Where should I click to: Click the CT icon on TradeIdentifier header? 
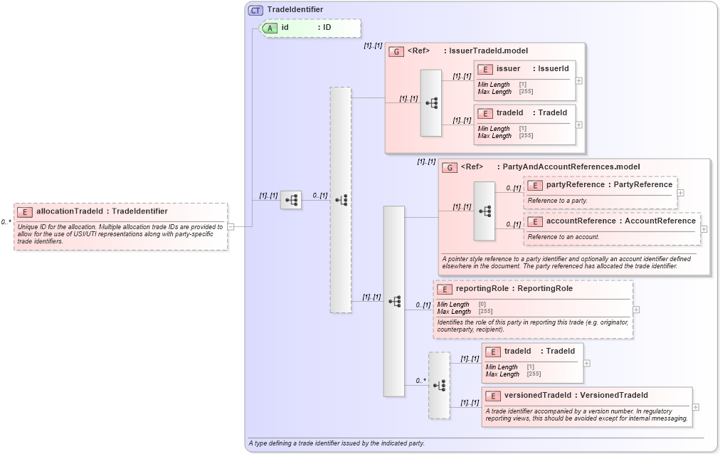(255, 9)
